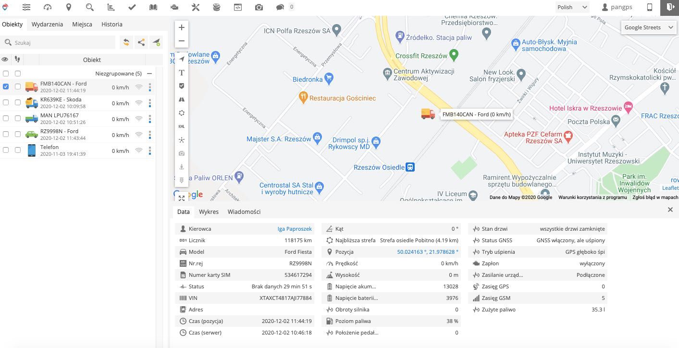Image resolution: width=679 pixels, height=348 pixels.
Task: Check visibility checkbox for Telefon
Action: 6,150
